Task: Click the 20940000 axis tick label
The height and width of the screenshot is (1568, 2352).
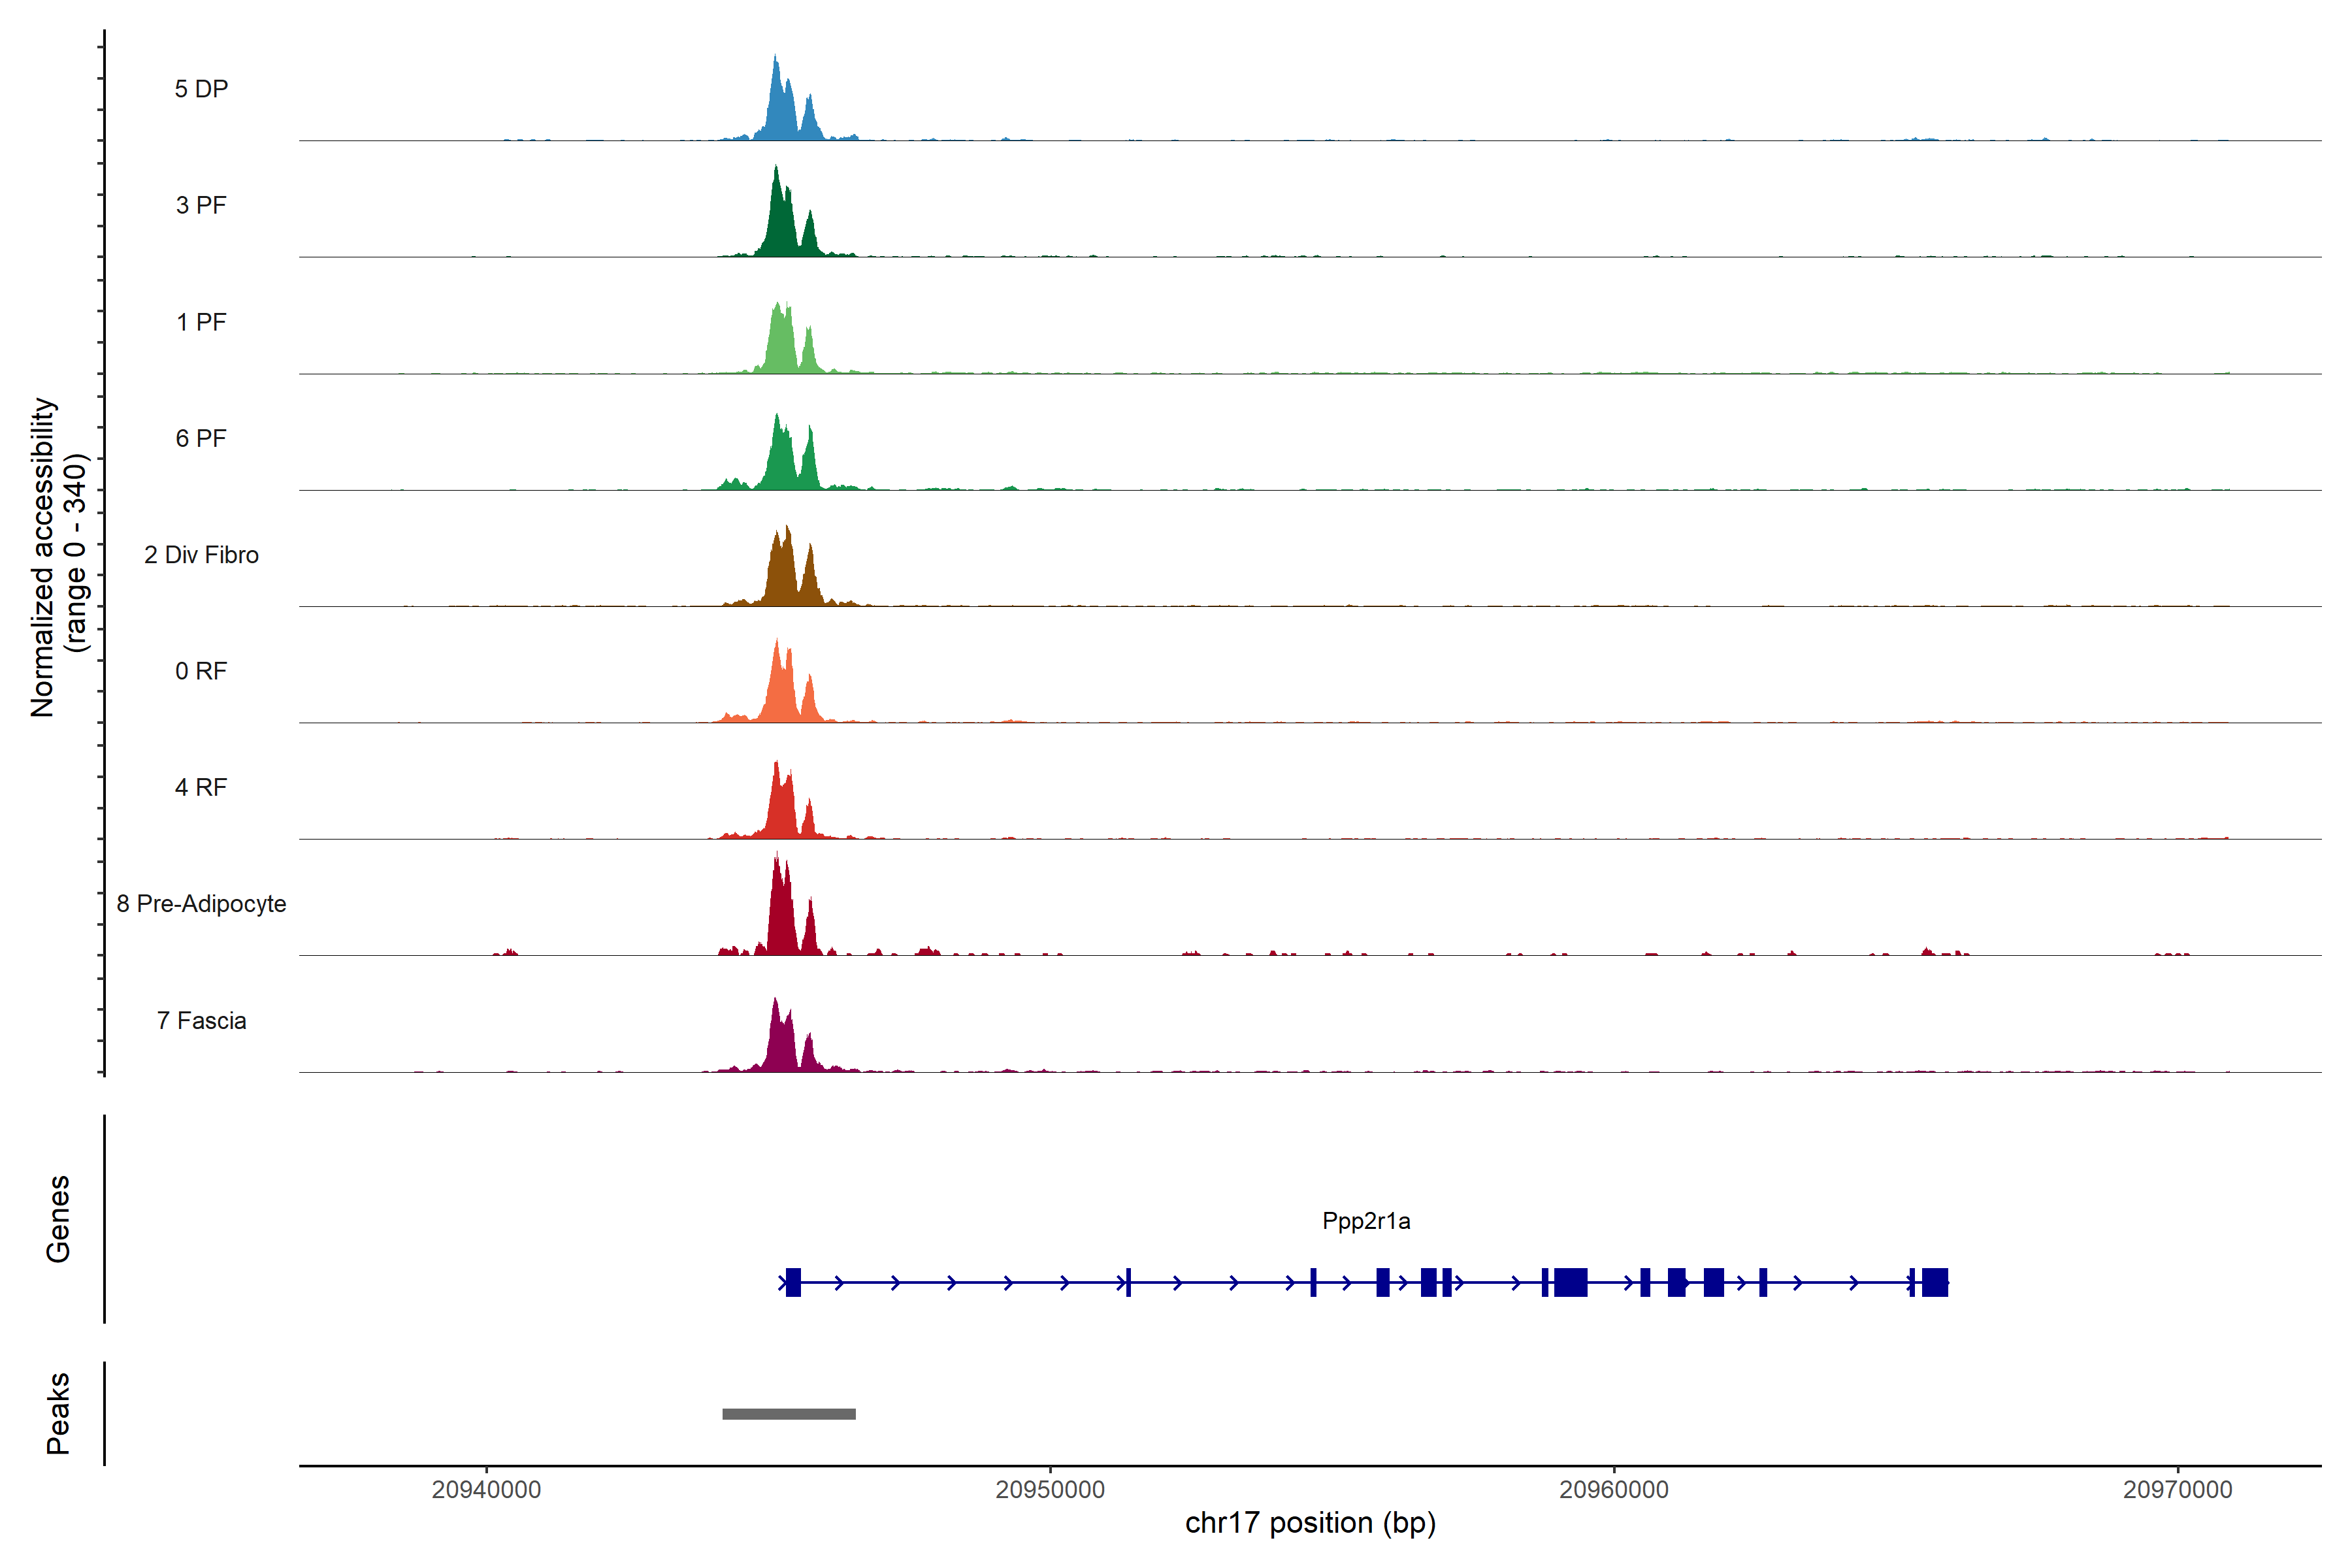Action: (x=486, y=1489)
